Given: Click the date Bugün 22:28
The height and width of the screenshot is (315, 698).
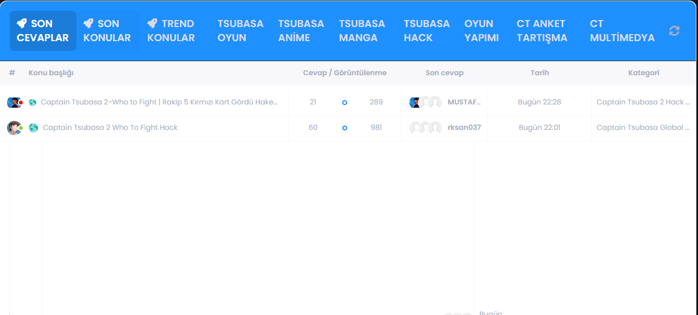Looking at the screenshot, I should 539,102.
